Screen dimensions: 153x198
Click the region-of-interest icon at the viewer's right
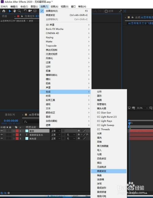coord(151,108)
